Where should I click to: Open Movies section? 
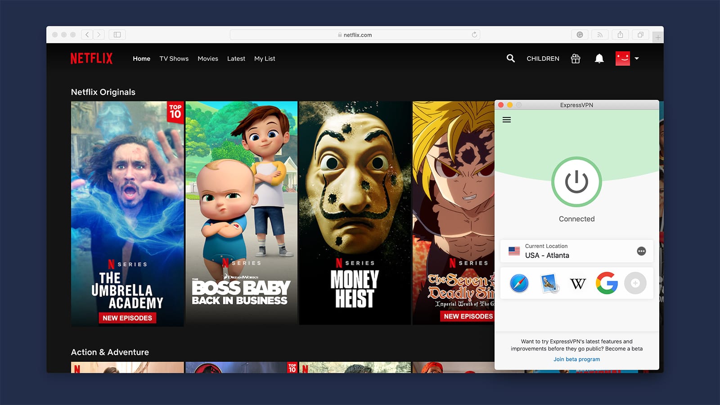208,58
